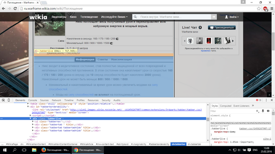Click the wikia logo
Image resolution: width=275 pixels, height=154 pixels.
click(x=38, y=17)
